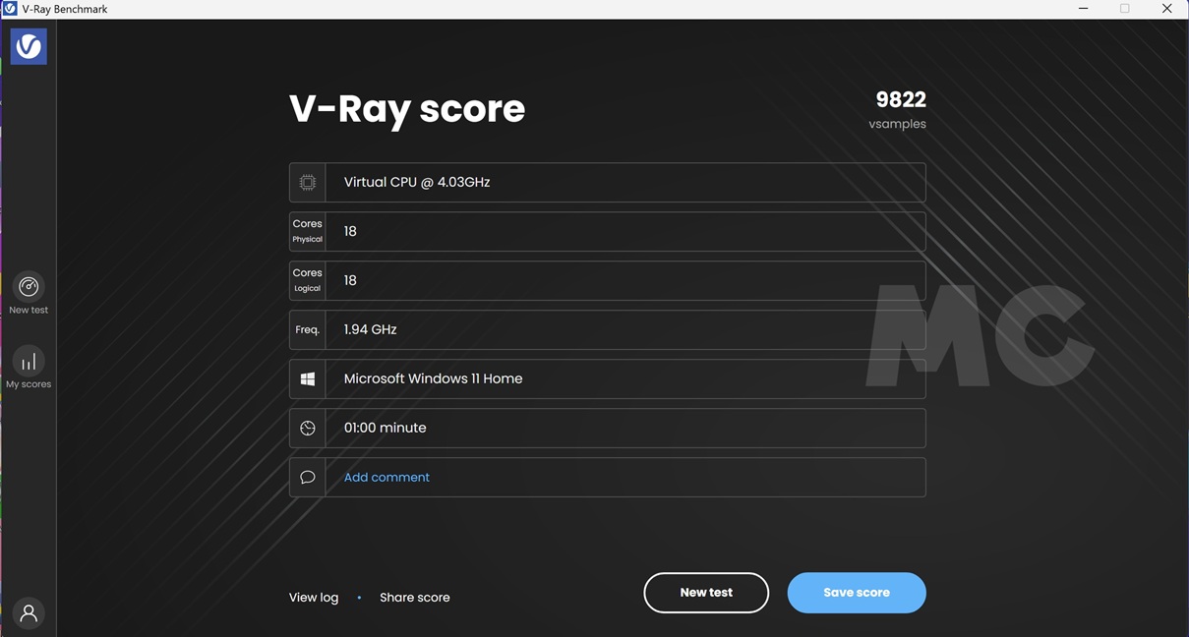
Task: Click the blue Save score button
Action: point(857,593)
